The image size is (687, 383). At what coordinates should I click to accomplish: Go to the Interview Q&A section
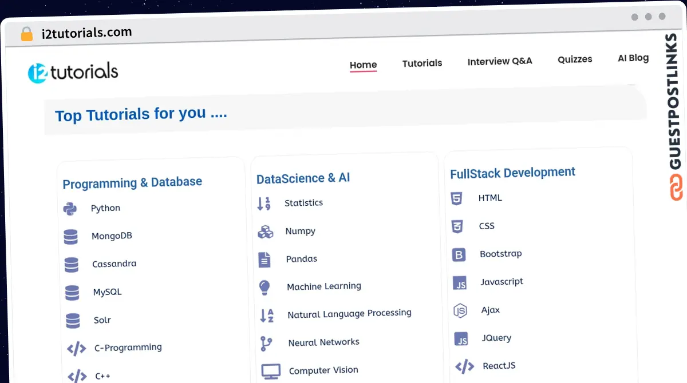click(x=499, y=61)
